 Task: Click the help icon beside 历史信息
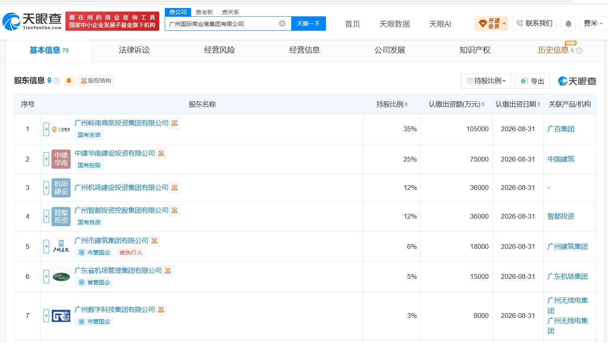click(579, 51)
